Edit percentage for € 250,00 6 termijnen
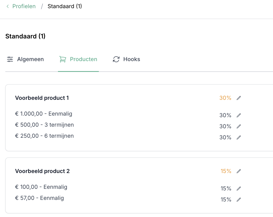 tap(239, 137)
